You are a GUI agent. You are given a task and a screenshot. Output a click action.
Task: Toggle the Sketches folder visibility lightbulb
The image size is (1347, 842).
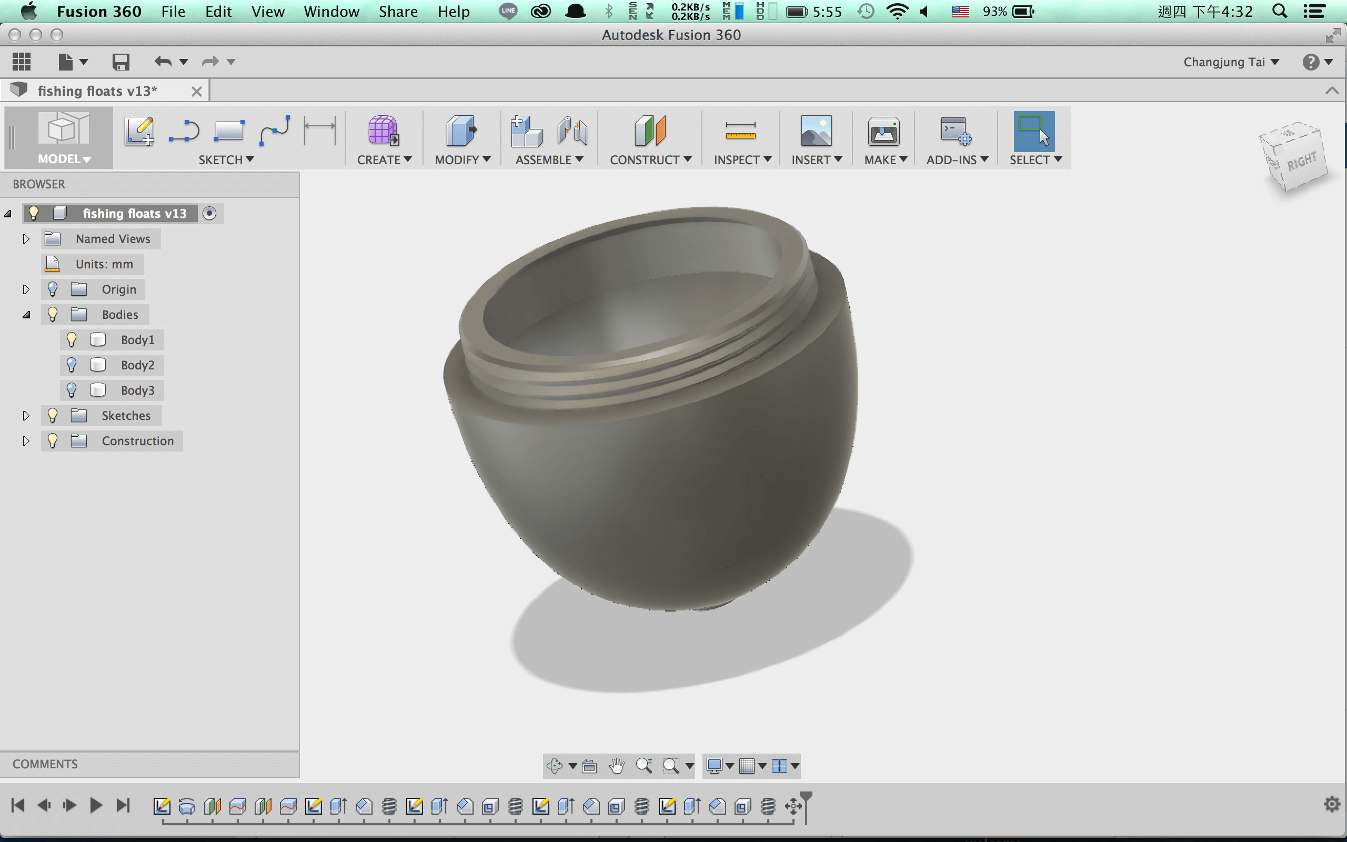(52, 415)
